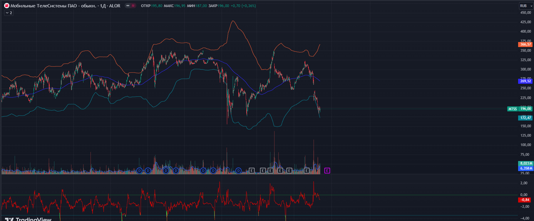Screen dimensions: 534x221
Task: Click the 150,00 price axis tick
Action: pyautogui.click(x=526, y=126)
